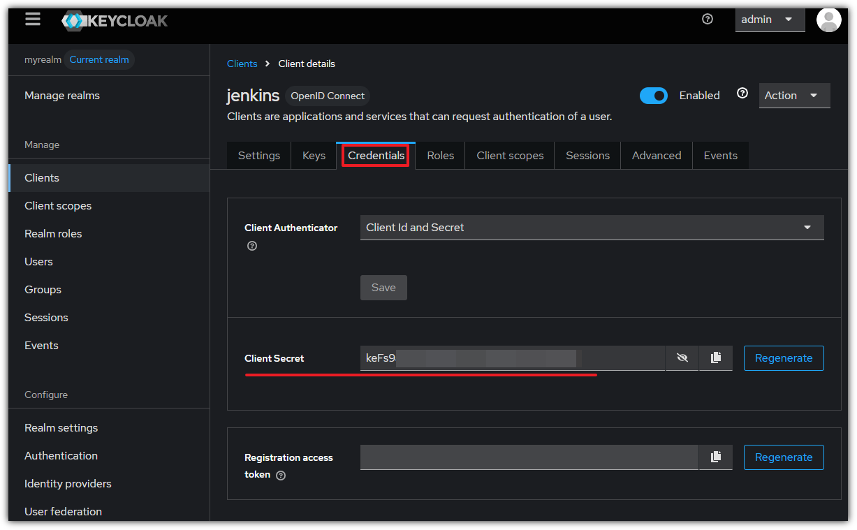The height and width of the screenshot is (530, 857).
Task: Go to Clients in sidebar
Action: pyautogui.click(x=109, y=178)
